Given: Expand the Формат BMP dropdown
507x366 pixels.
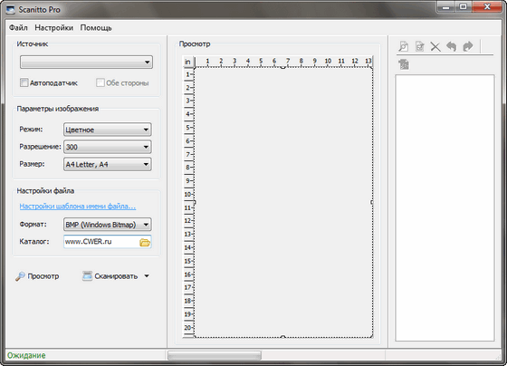Looking at the screenshot, I should pyautogui.click(x=108, y=225).
